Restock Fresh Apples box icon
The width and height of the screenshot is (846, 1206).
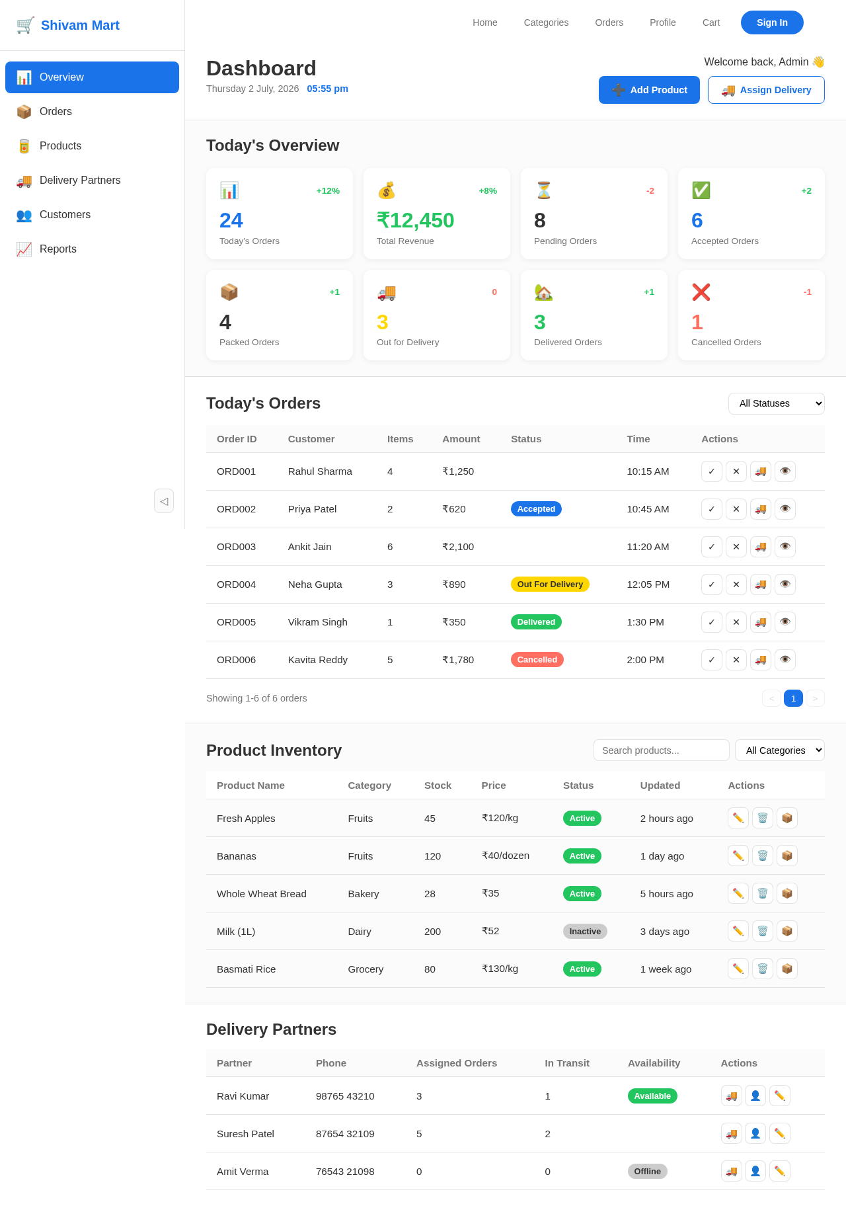(x=787, y=818)
